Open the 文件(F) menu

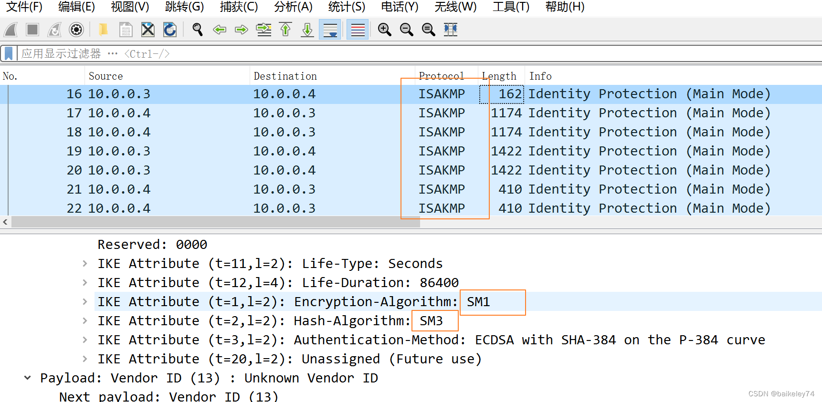[24, 7]
